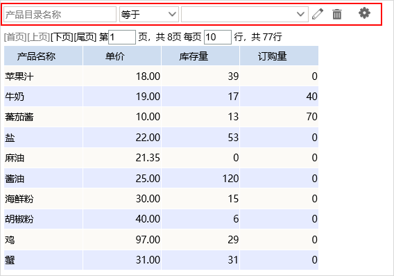394x276 pixels.
Task: Click the 产品目录名称 input field
Action: [x=60, y=15]
